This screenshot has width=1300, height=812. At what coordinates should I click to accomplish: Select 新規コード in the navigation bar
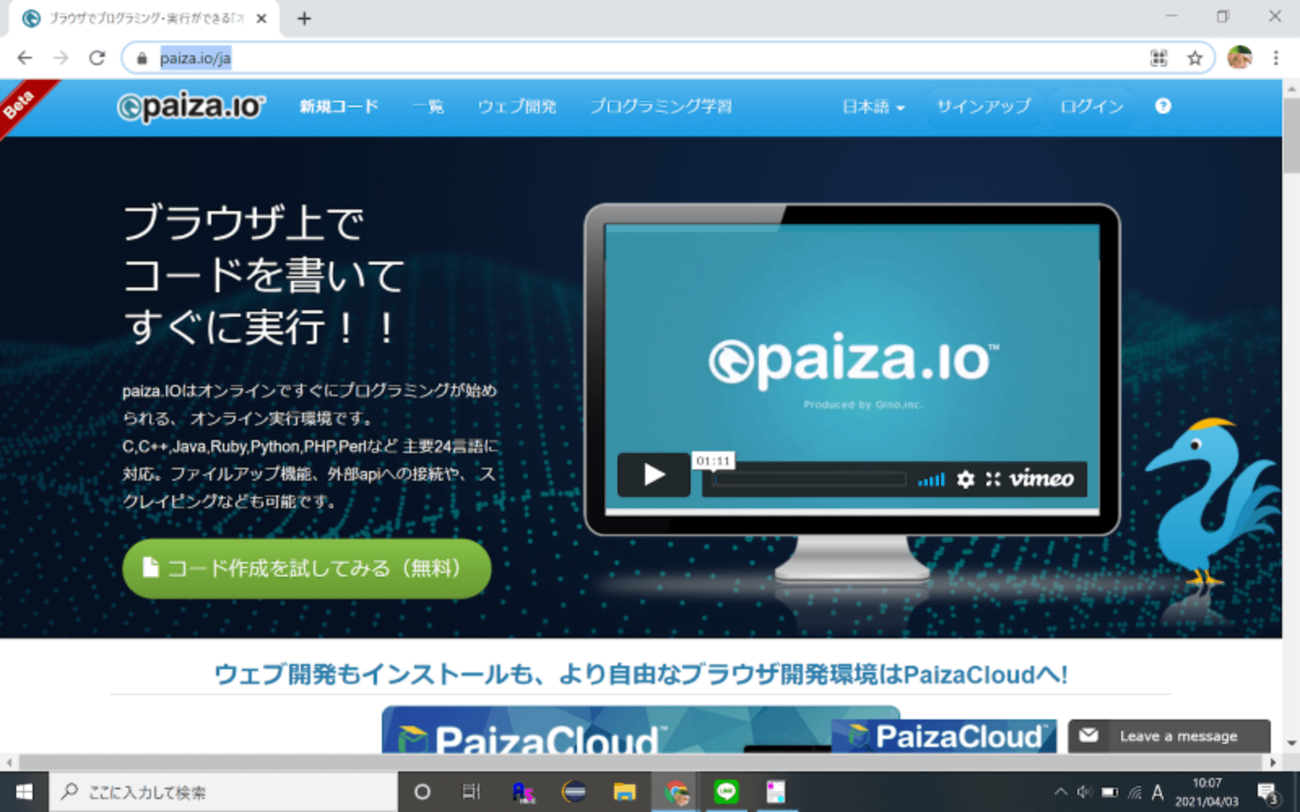click(x=338, y=106)
